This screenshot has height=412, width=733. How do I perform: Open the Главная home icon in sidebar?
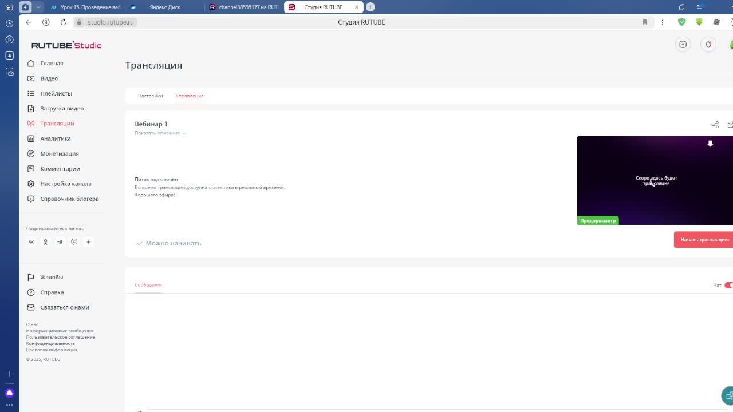(31, 64)
